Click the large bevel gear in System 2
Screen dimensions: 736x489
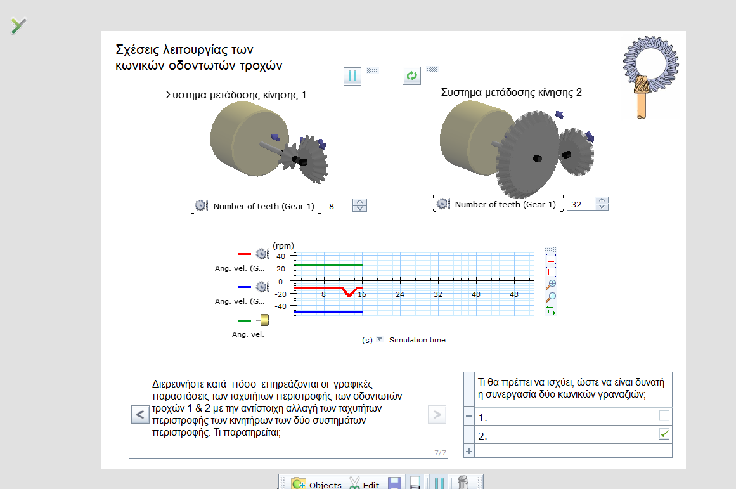click(528, 153)
